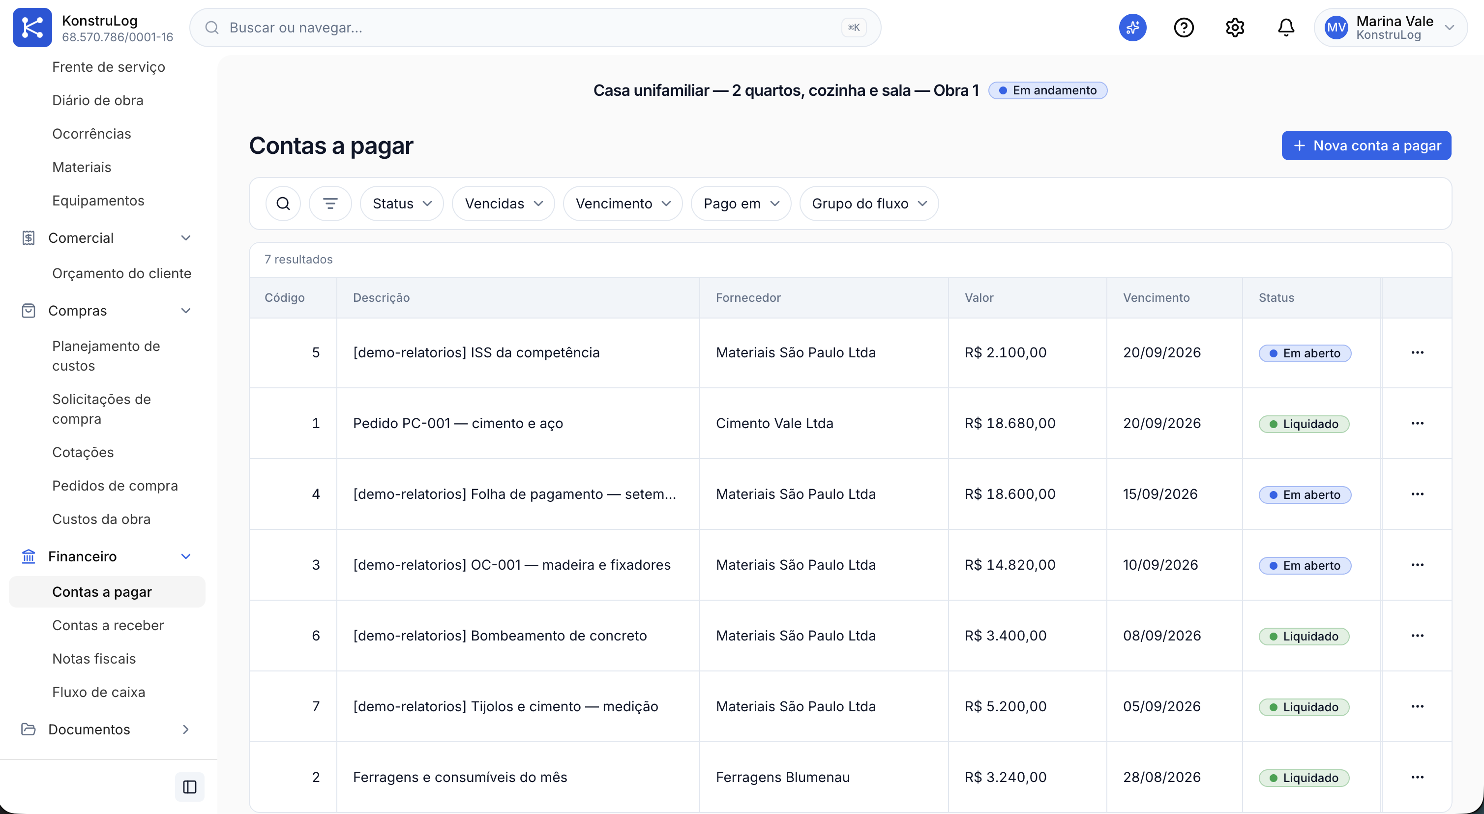Click Nova conta a pagar button
Image resolution: width=1484 pixels, height=814 pixels.
tap(1366, 145)
